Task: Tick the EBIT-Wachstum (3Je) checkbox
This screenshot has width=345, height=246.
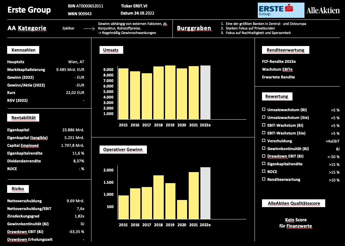Action: (x=263, y=133)
